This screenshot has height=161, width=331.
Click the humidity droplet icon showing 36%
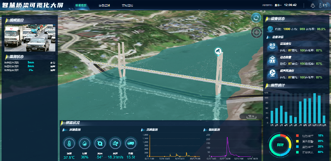[84, 143]
